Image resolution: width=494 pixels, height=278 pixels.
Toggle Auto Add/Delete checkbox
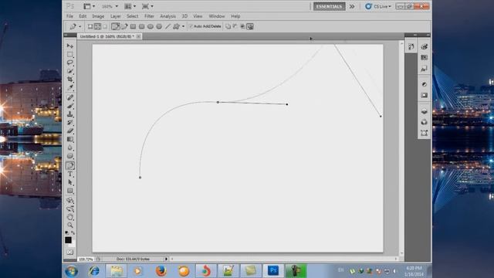[191, 26]
